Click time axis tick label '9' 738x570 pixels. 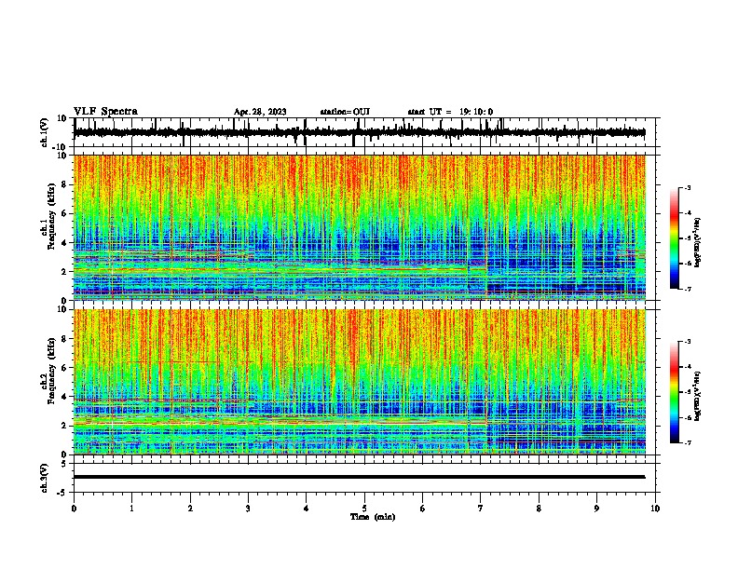click(596, 509)
